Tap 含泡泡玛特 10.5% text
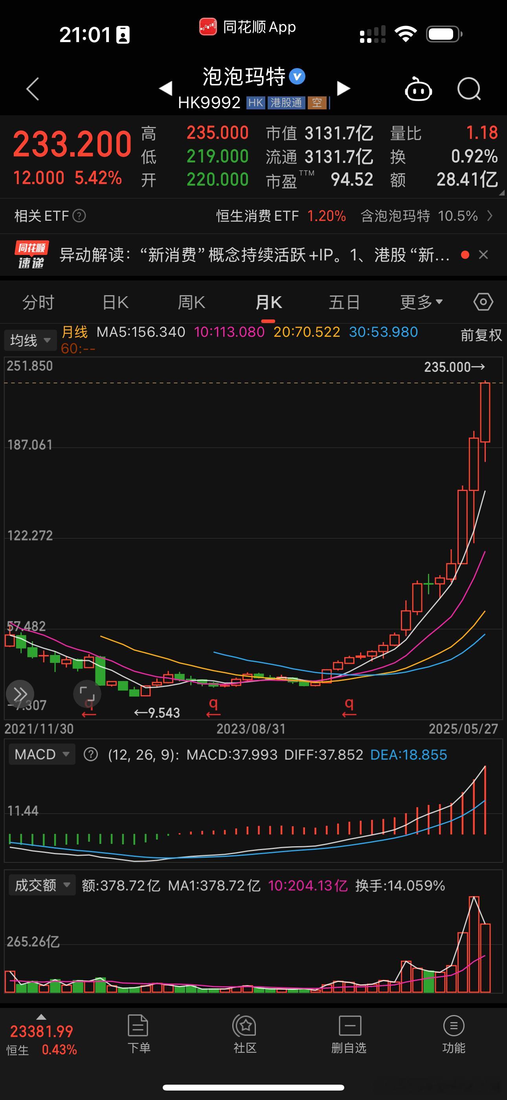Screen dimensions: 507x1100 419,216
